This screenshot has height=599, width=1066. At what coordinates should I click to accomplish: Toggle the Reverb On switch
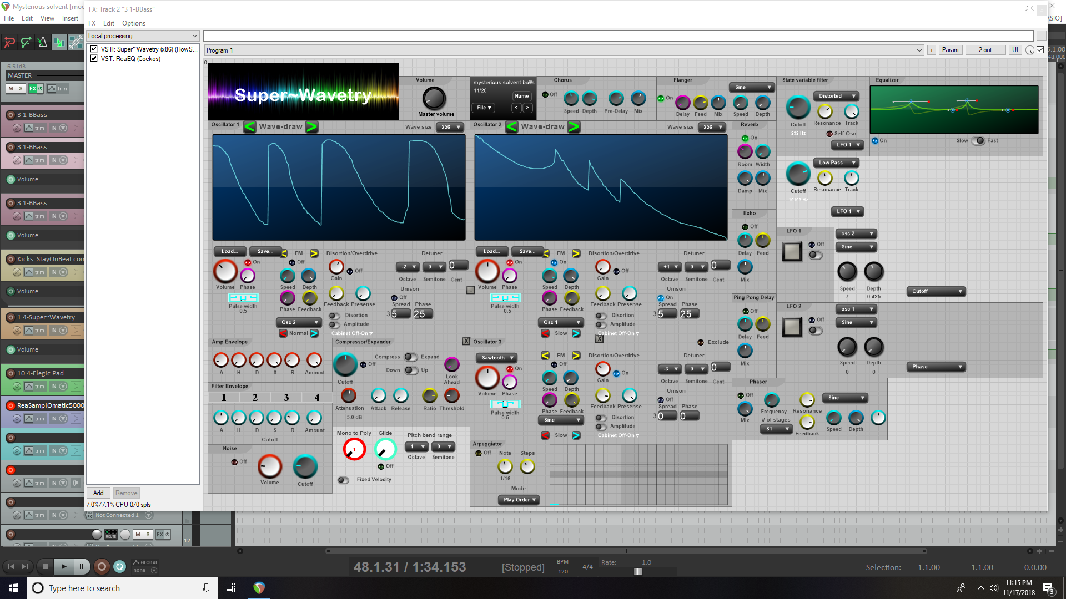coord(745,138)
